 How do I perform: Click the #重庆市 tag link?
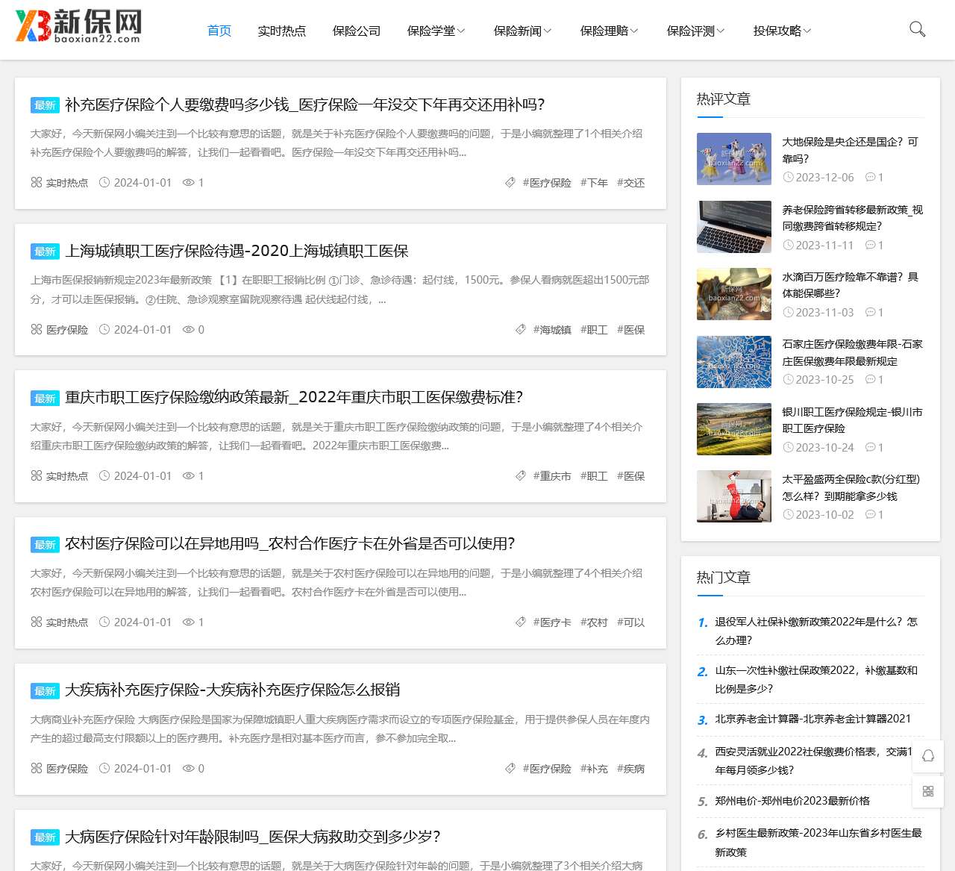click(552, 476)
